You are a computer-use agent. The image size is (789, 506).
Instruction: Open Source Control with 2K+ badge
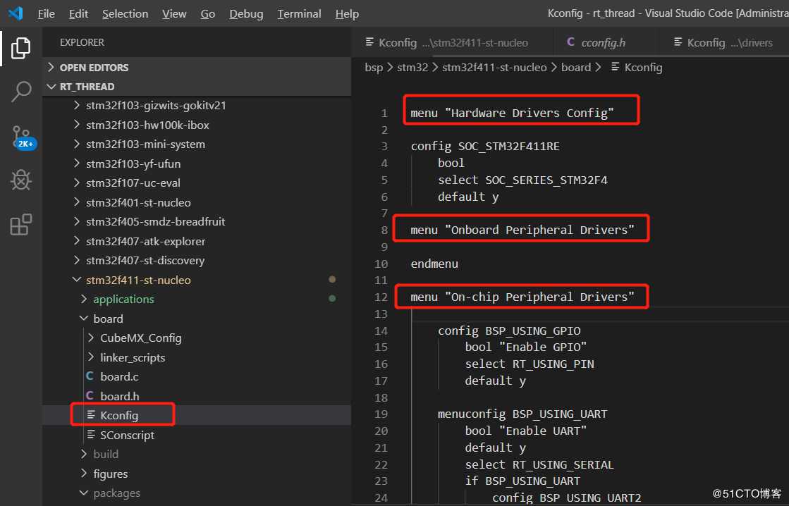(x=23, y=137)
